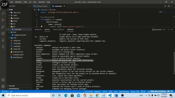Open the View menu

click(25, 2)
